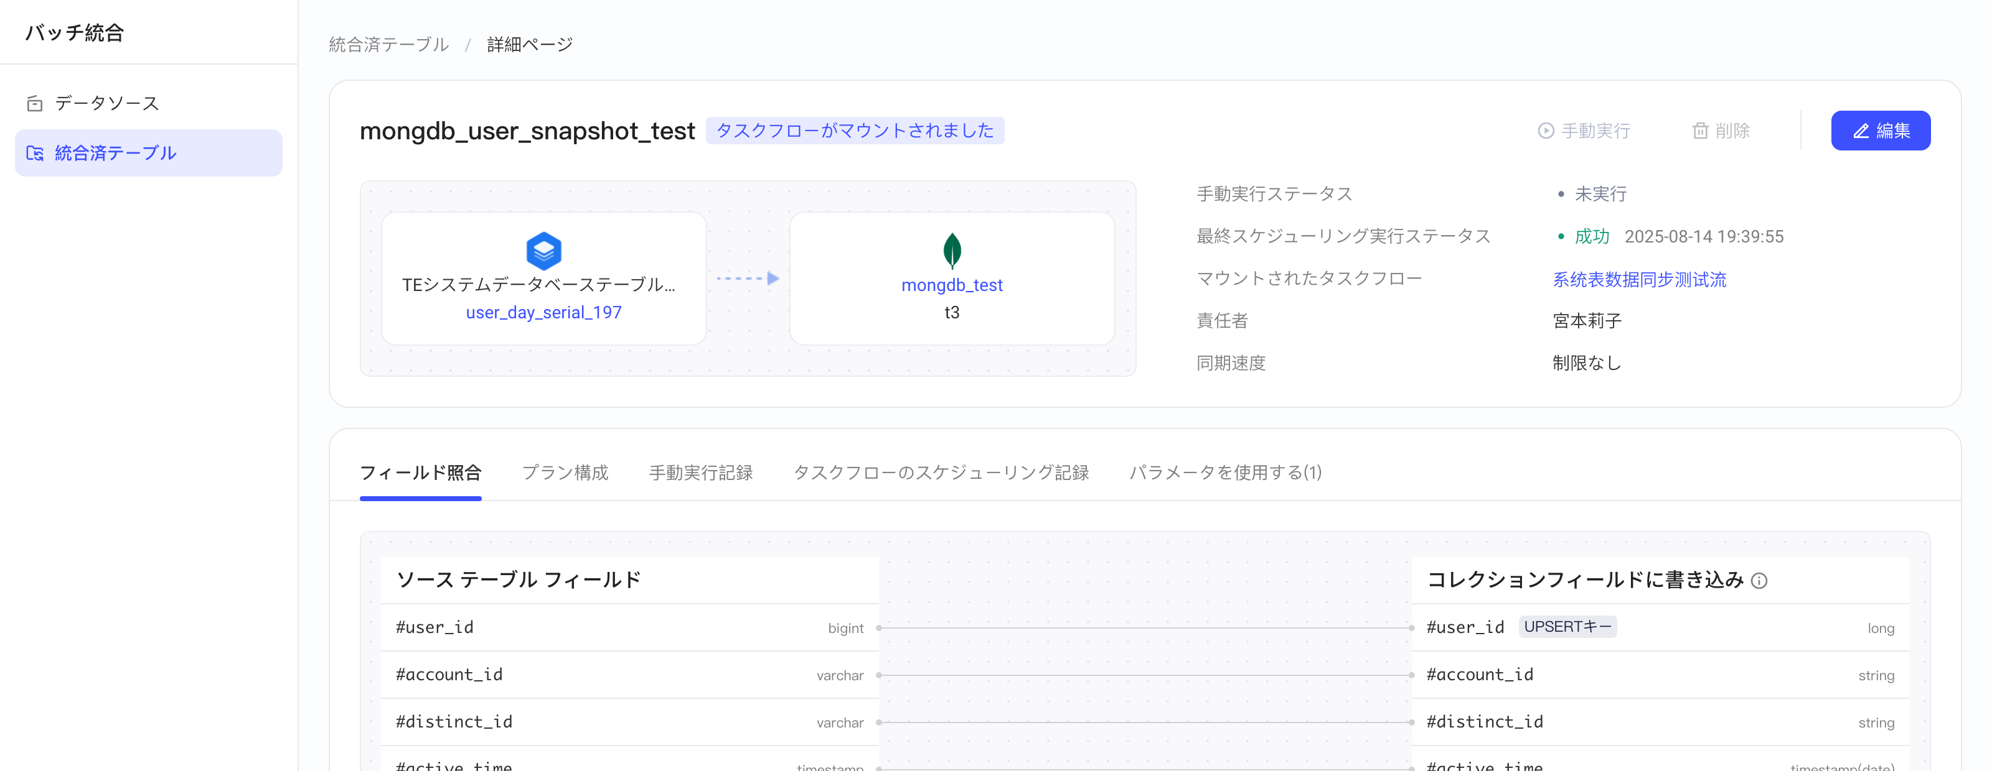This screenshot has width=1992, height=771.
Task: Click the 宮本莉子 owner name
Action: (x=1587, y=321)
